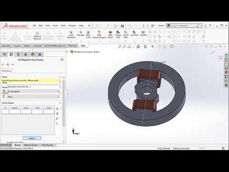This screenshot has width=229, height=172.
Task: Switch to the Plot Results bottom tab
Action: pos(47,145)
